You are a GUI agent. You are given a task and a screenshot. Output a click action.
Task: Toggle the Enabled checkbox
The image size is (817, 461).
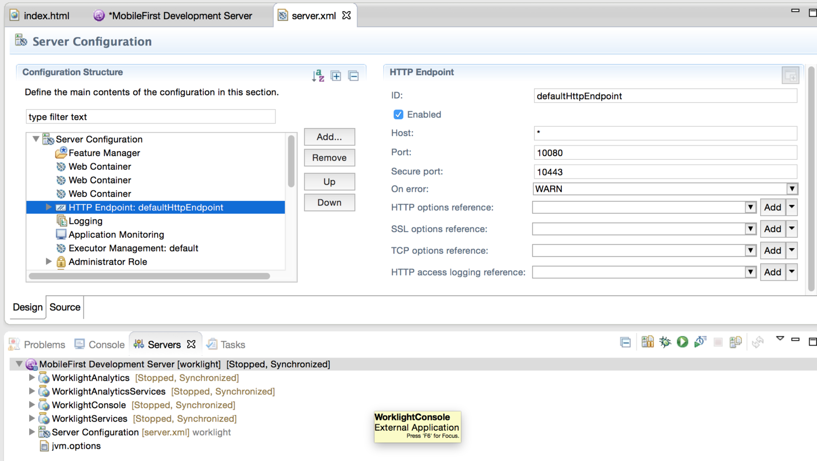pos(398,114)
